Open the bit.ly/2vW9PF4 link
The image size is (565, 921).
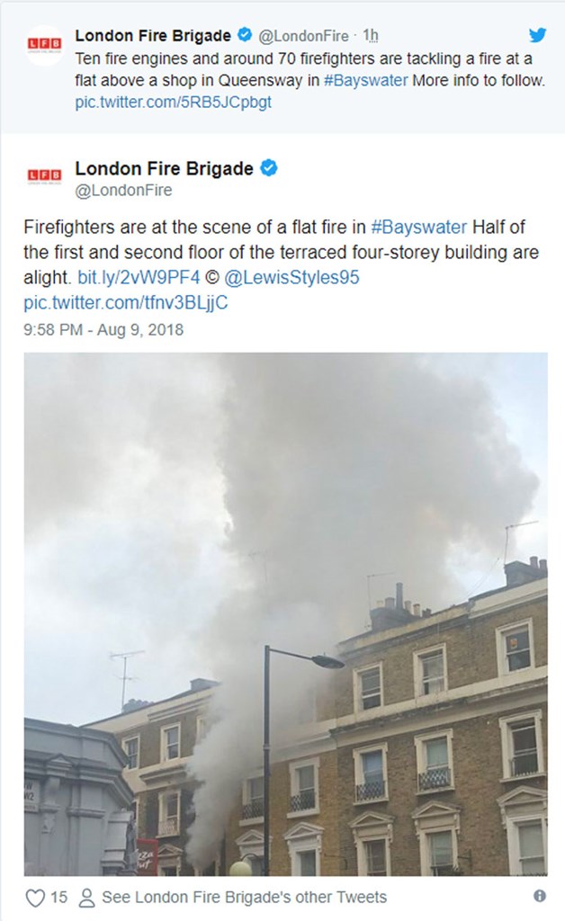pos(139,277)
